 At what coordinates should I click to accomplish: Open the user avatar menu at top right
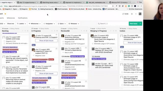pyautogui.click(x=140, y=14)
